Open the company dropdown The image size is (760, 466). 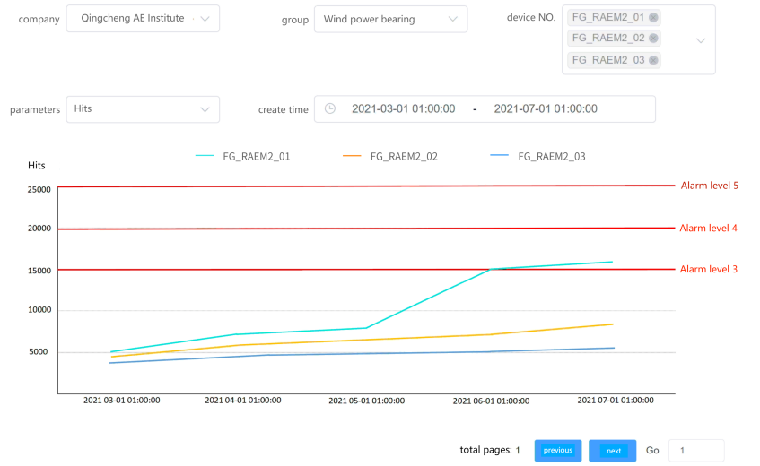coord(143,19)
